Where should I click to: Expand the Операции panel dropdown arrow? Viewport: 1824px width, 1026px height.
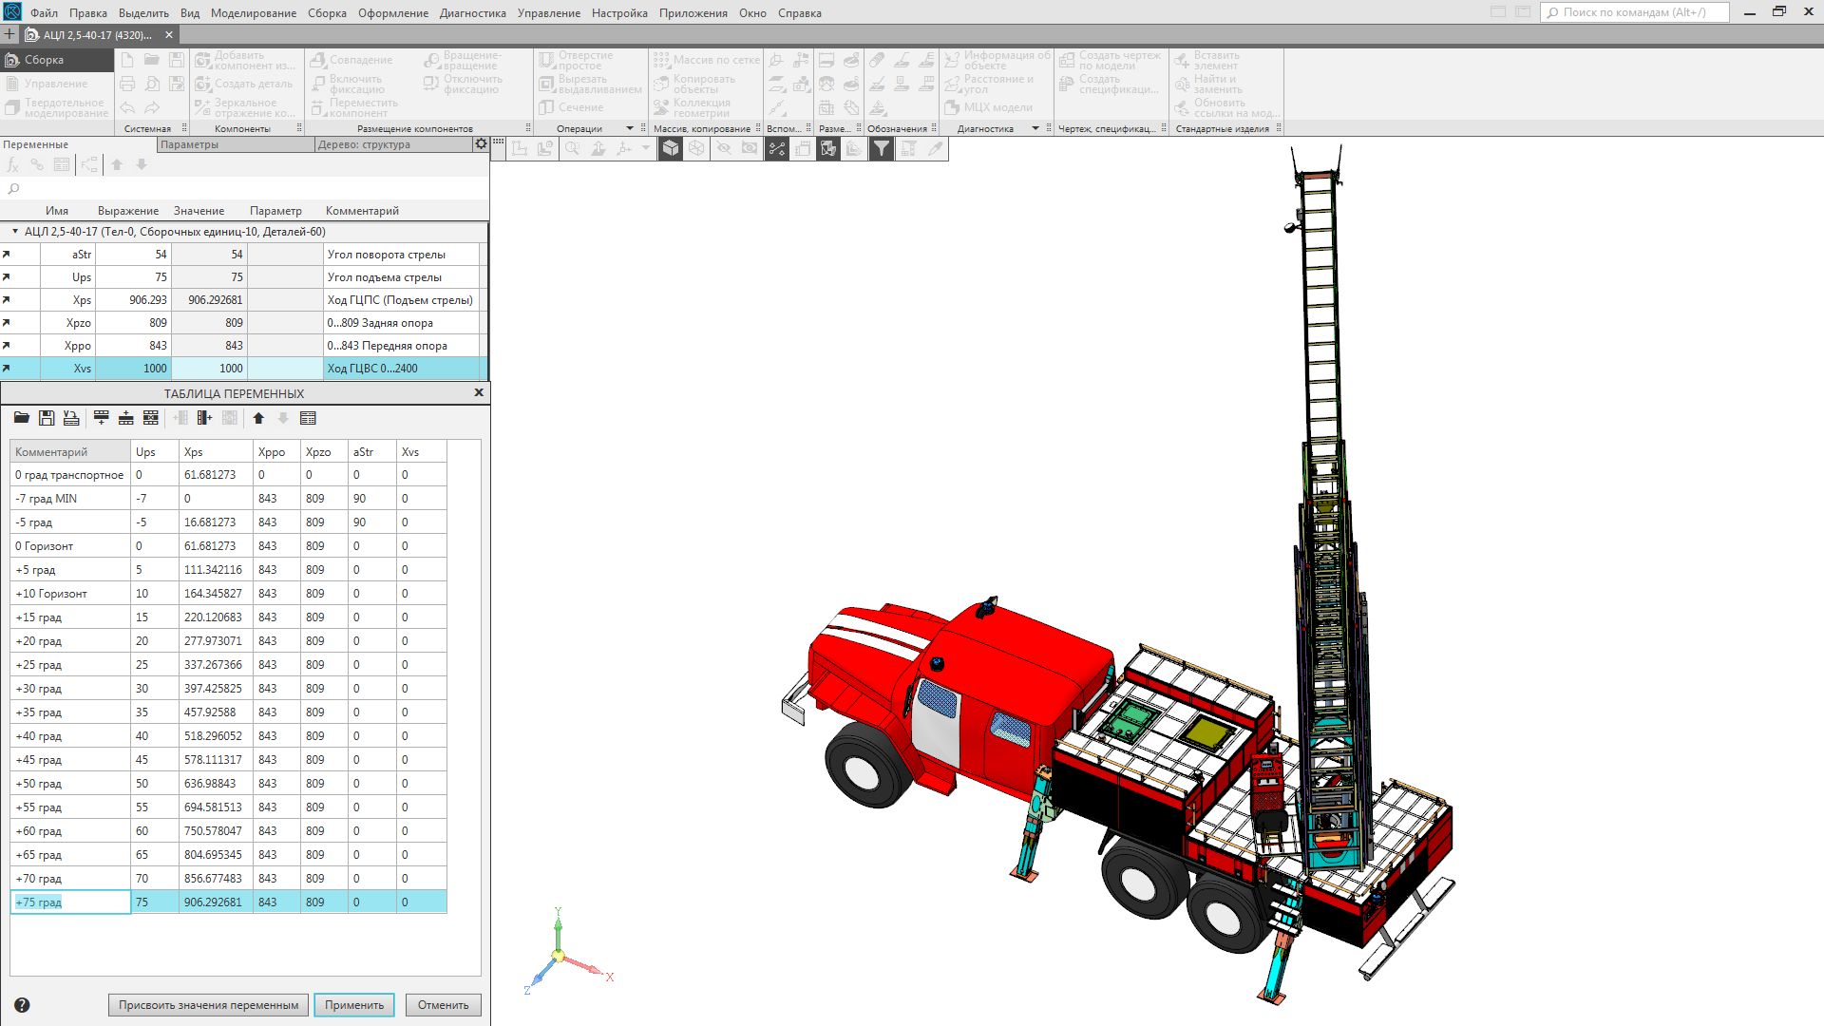(x=629, y=128)
